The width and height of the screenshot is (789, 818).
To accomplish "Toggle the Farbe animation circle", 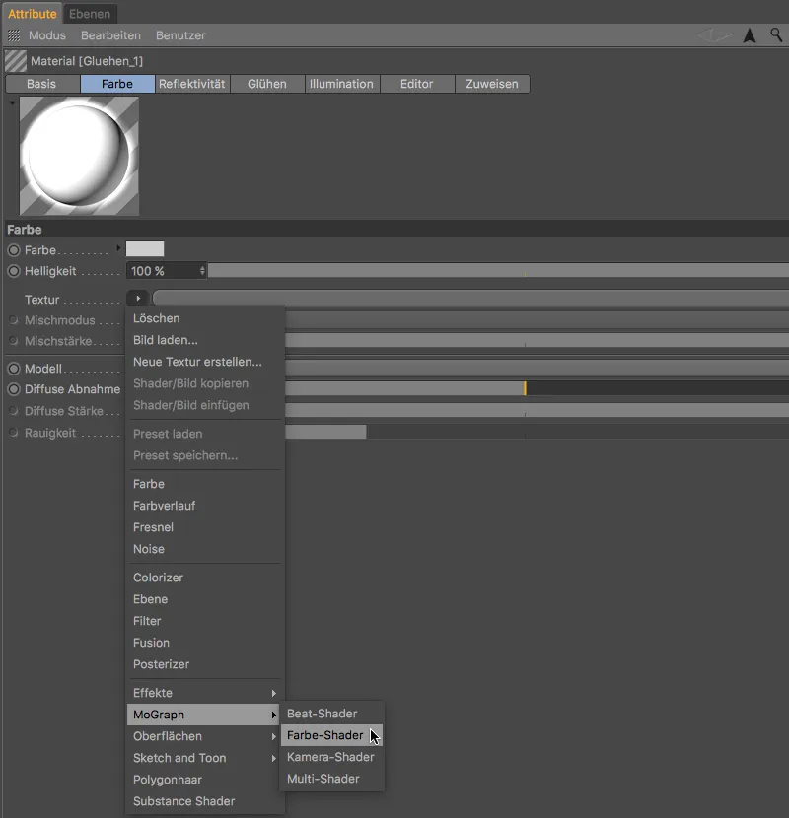I will [14, 250].
